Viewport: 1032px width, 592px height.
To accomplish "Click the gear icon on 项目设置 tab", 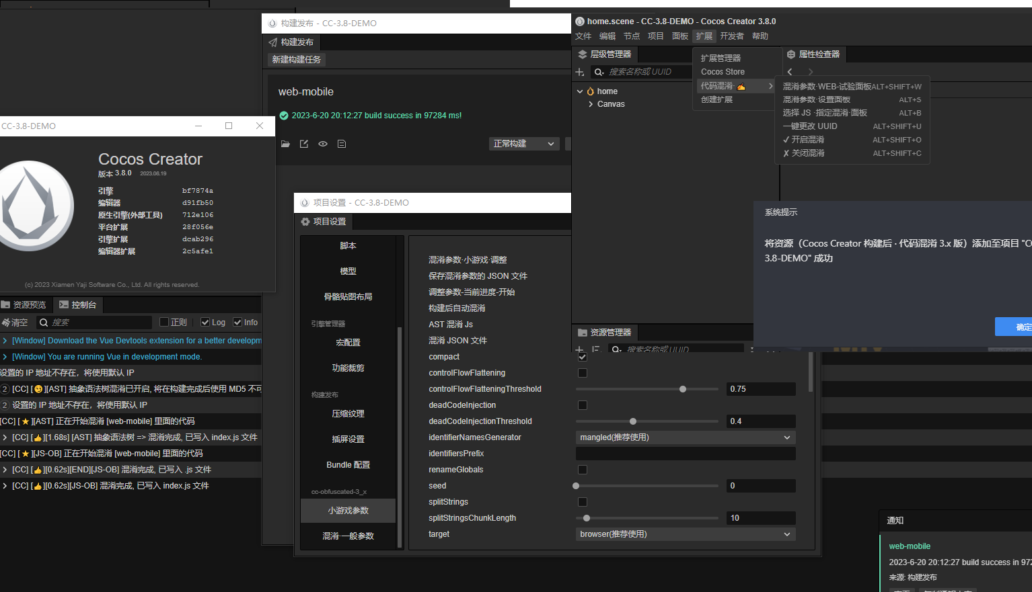I will (x=305, y=222).
